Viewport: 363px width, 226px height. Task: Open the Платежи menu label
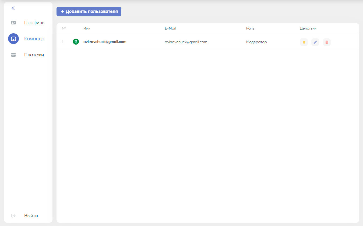click(34, 55)
